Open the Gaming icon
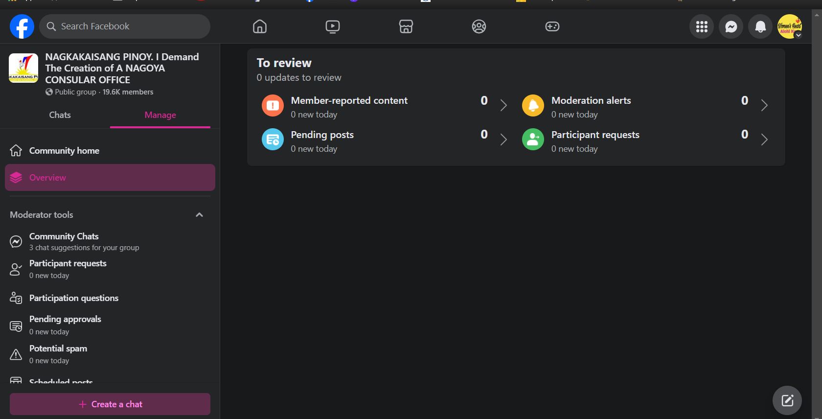The image size is (822, 419). (552, 26)
